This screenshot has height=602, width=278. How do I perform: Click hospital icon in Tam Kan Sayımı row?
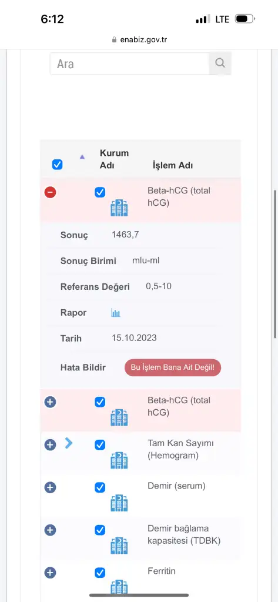(119, 460)
